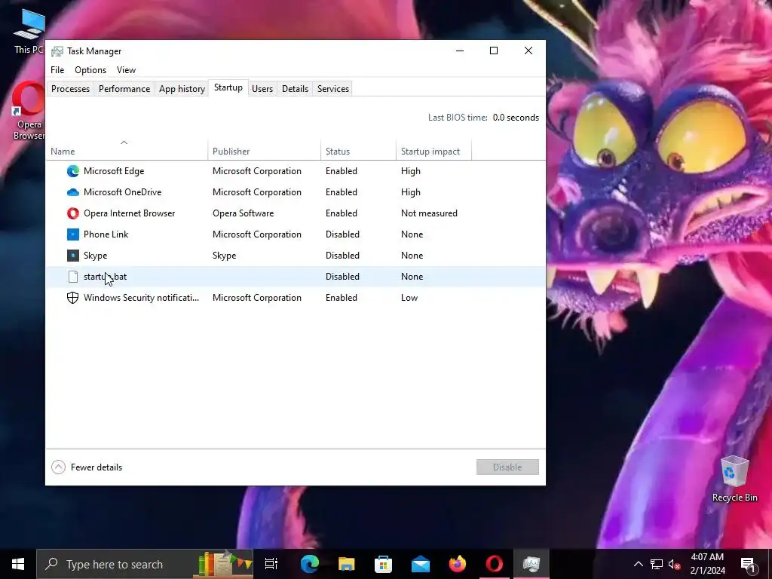Select the Opera Internet Browser icon in list

click(73, 213)
